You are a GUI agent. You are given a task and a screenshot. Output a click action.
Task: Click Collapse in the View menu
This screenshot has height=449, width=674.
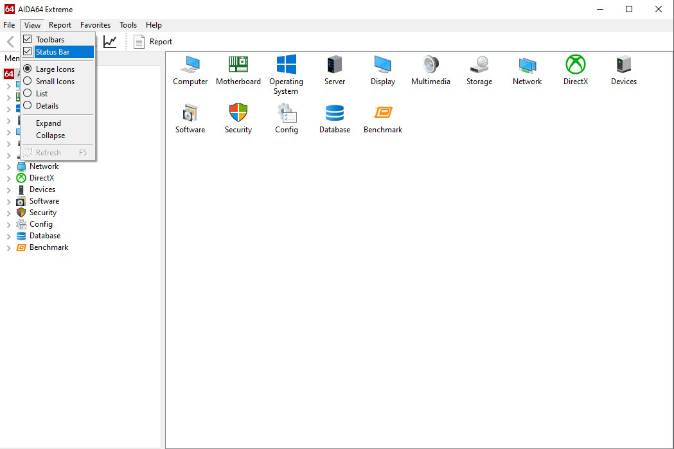point(50,136)
